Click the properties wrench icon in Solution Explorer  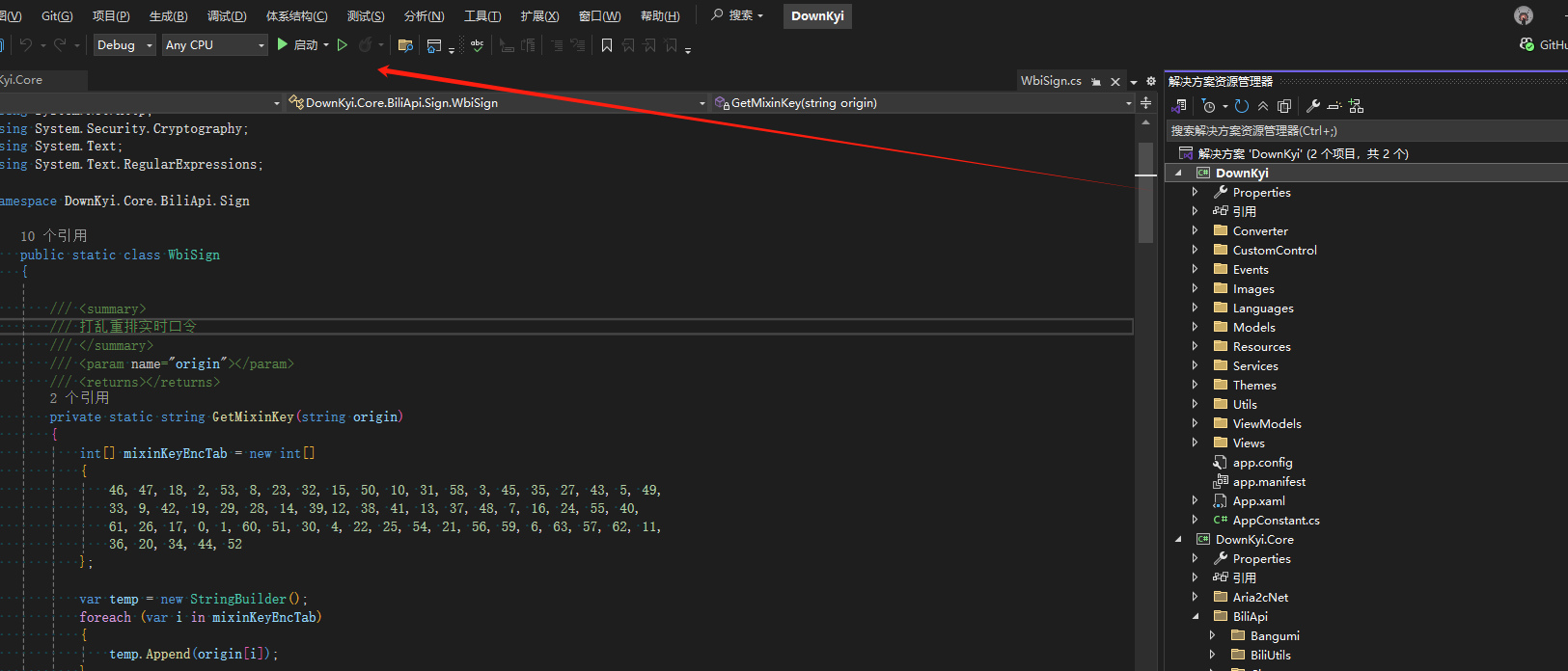coord(1313,106)
